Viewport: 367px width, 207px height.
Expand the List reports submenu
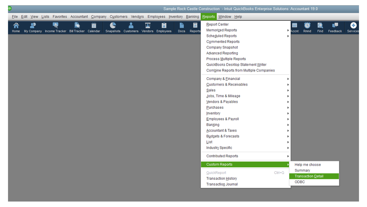point(246,142)
